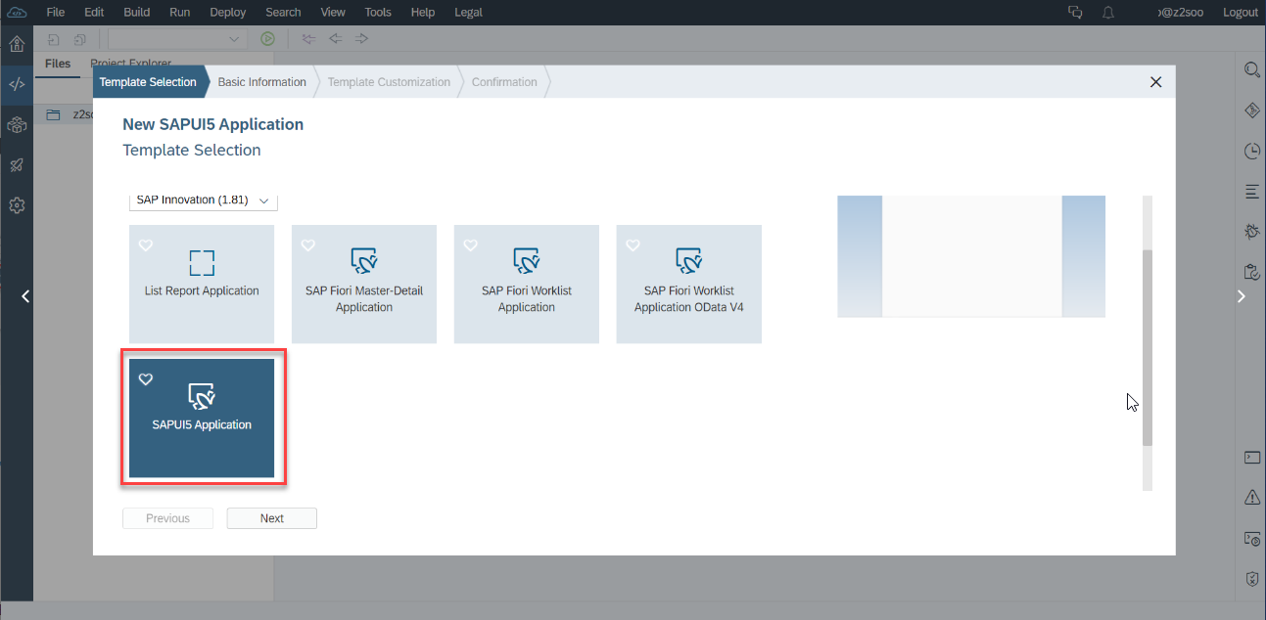
Task: Open the Problems warning triangle pane
Action: [x=1251, y=498]
